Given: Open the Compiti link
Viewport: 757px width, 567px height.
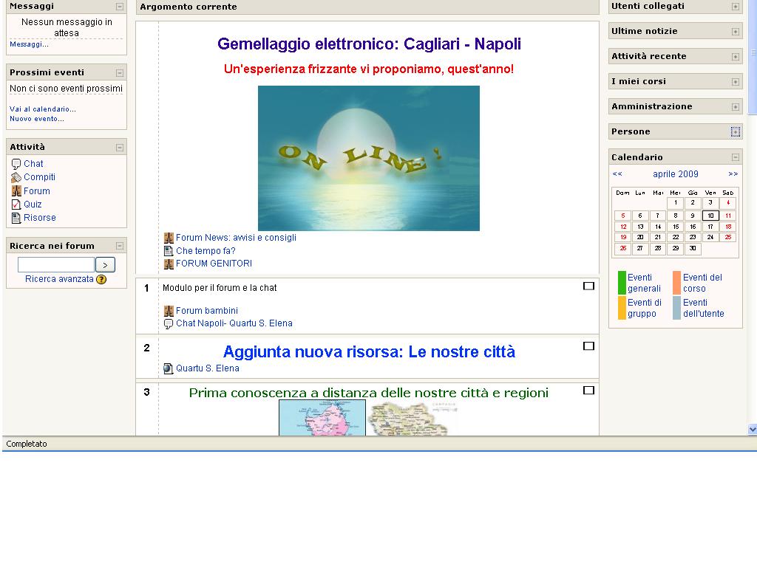Looking at the screenshot, I should 40,177.
